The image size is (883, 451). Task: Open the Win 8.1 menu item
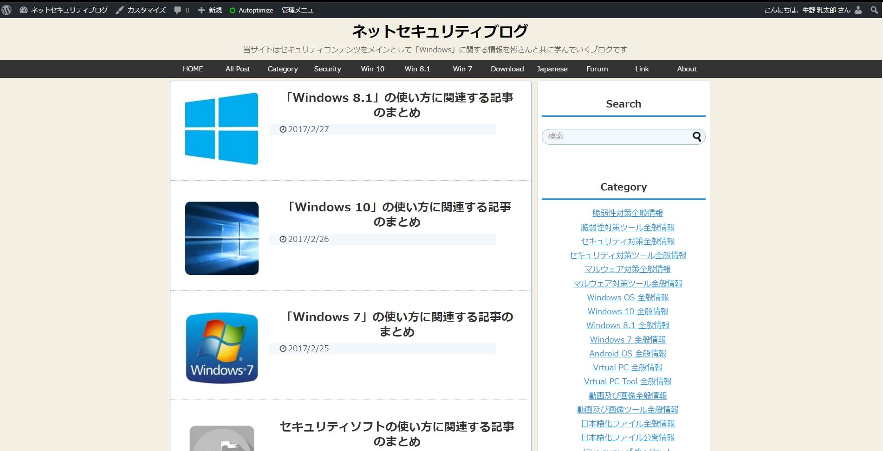[x=417, y=69]
